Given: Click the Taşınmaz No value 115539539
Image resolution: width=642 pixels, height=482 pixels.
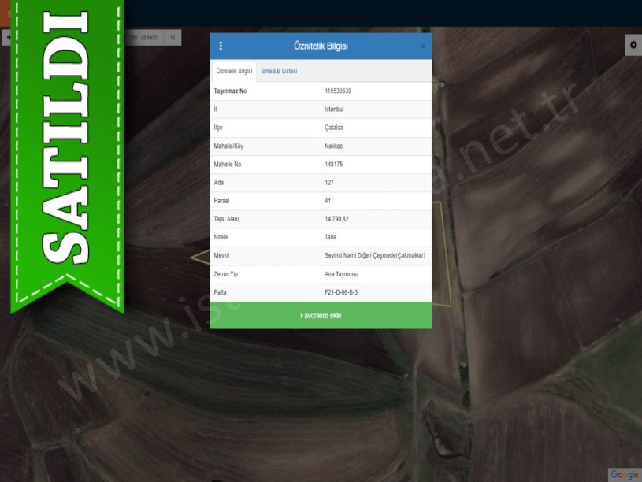Looking at the screenshot, I should (338, 91).
